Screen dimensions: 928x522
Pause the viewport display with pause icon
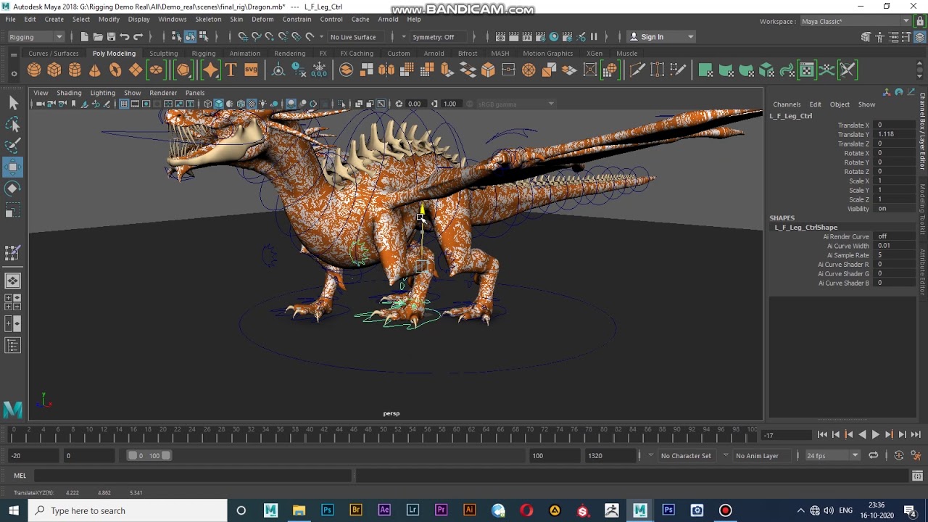coord(594,37)
